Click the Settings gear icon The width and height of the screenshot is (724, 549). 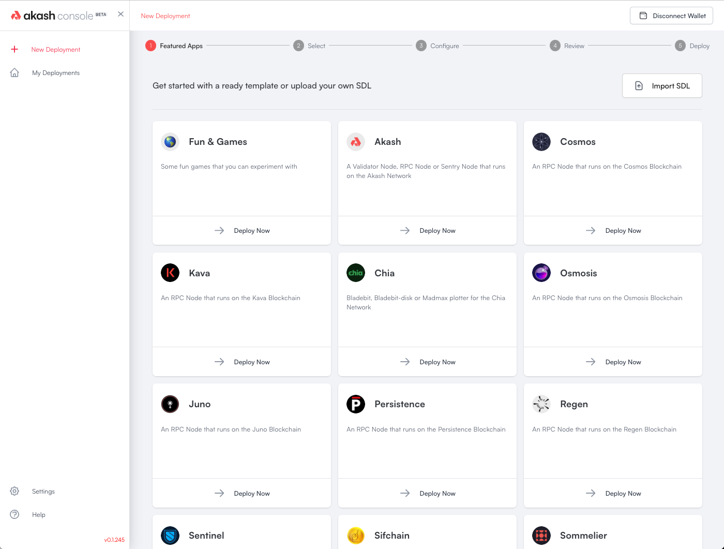(x=14, y=491)
